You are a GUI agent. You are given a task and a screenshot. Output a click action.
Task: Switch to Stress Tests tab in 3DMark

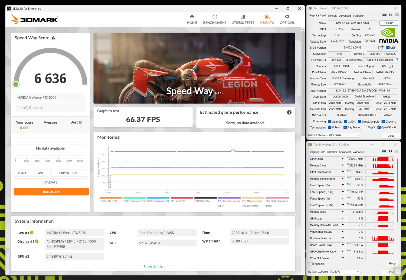(x=243, y=19)
